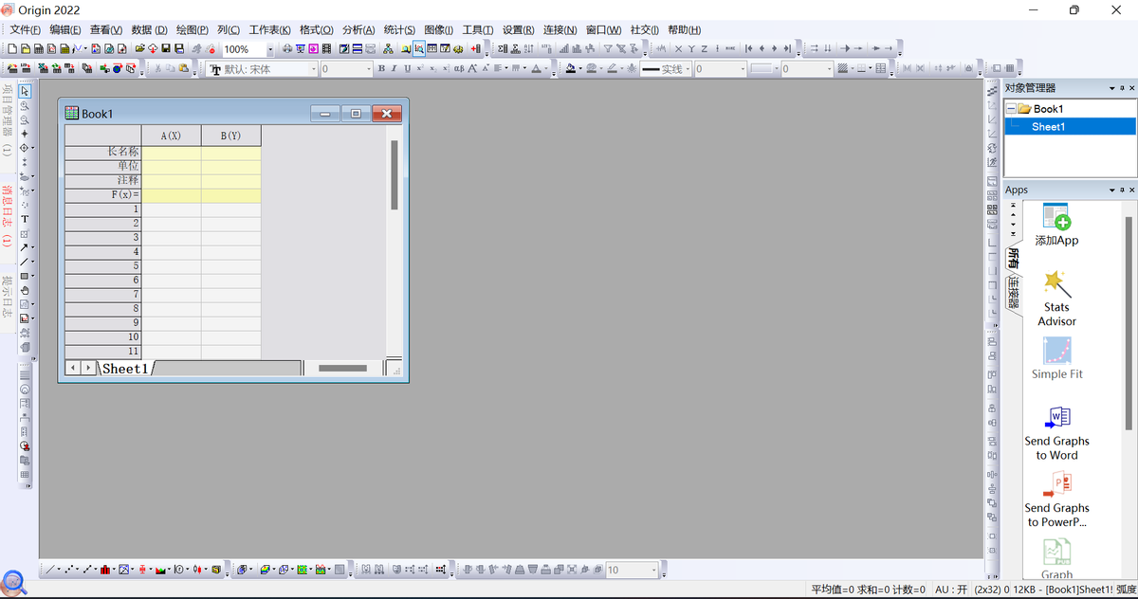Image resolution: width=1138 pixels, height=599 pixels.
Task: Open the 帮助(H) menu
Action: pyautogui.click(x=685, y=30)
